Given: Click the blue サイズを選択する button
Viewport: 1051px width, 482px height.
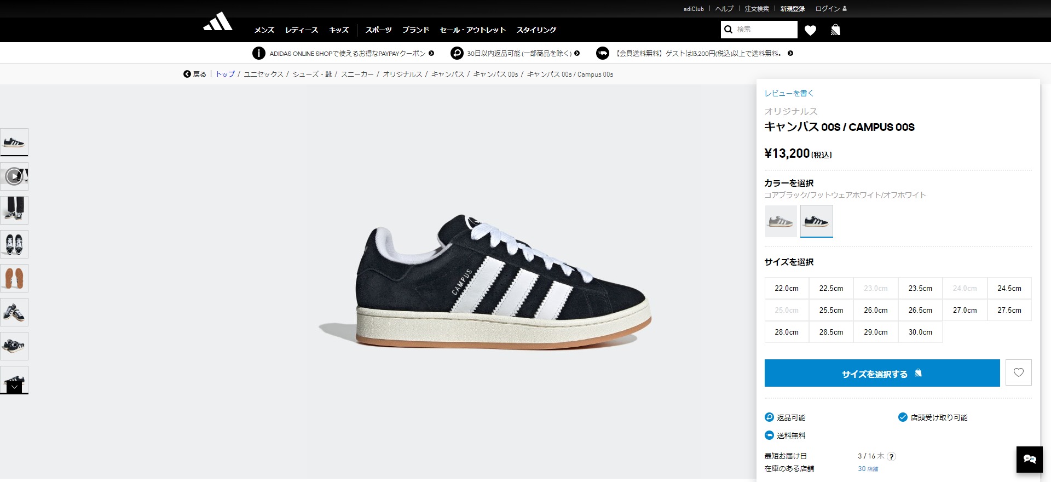Looking at the screenshot, I should pos(882,373).
